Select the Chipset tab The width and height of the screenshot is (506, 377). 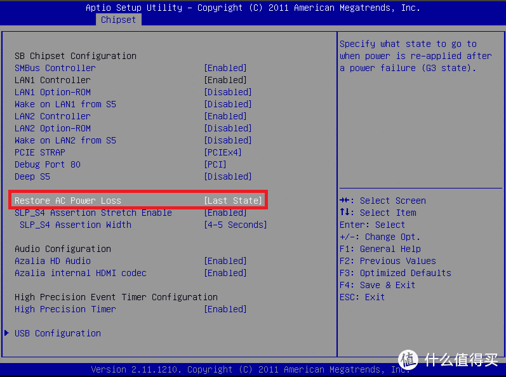[119, 20]
